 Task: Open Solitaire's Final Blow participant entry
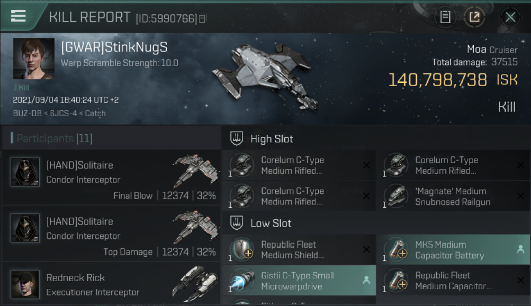coord(111,177)
